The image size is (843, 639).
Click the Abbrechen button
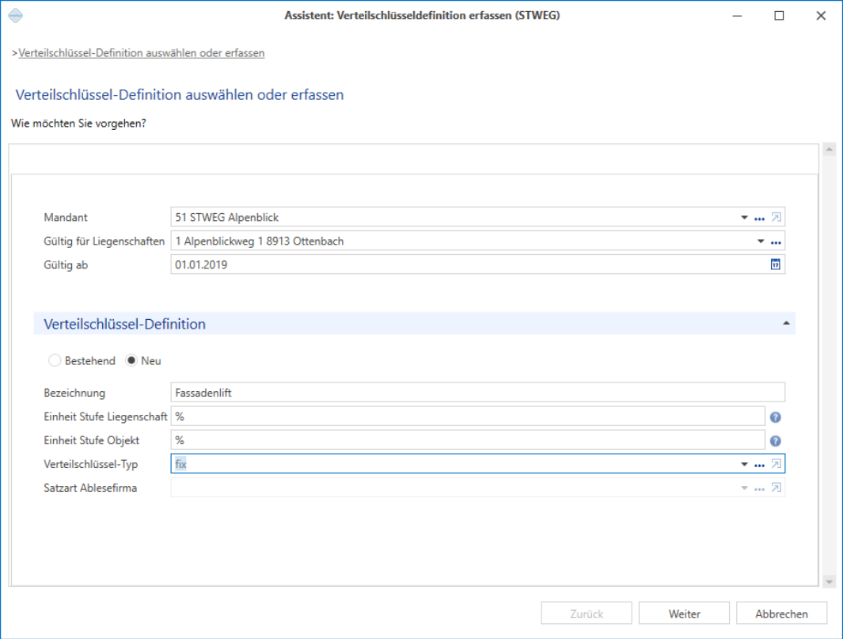click(x=781, y=613)
